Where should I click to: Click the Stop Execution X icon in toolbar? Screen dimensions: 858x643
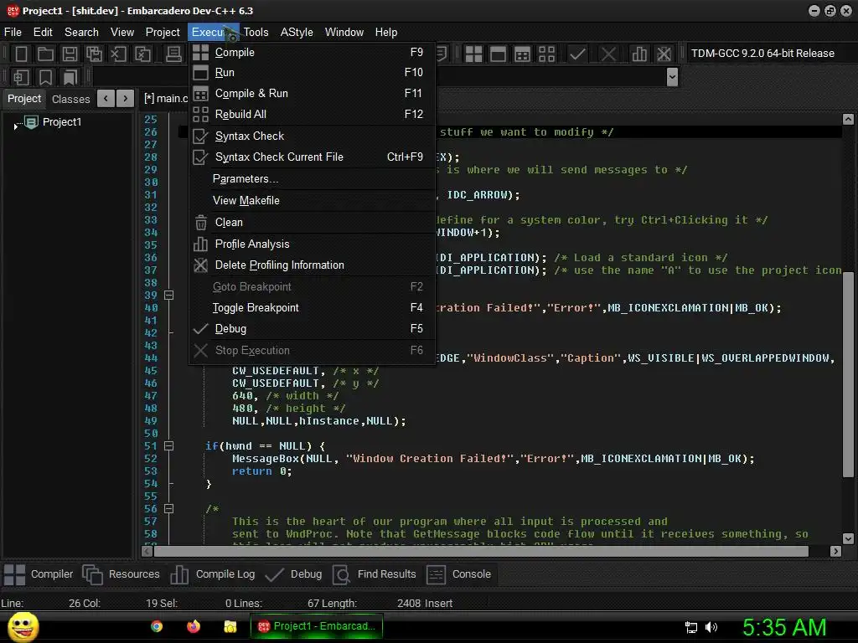608,54
